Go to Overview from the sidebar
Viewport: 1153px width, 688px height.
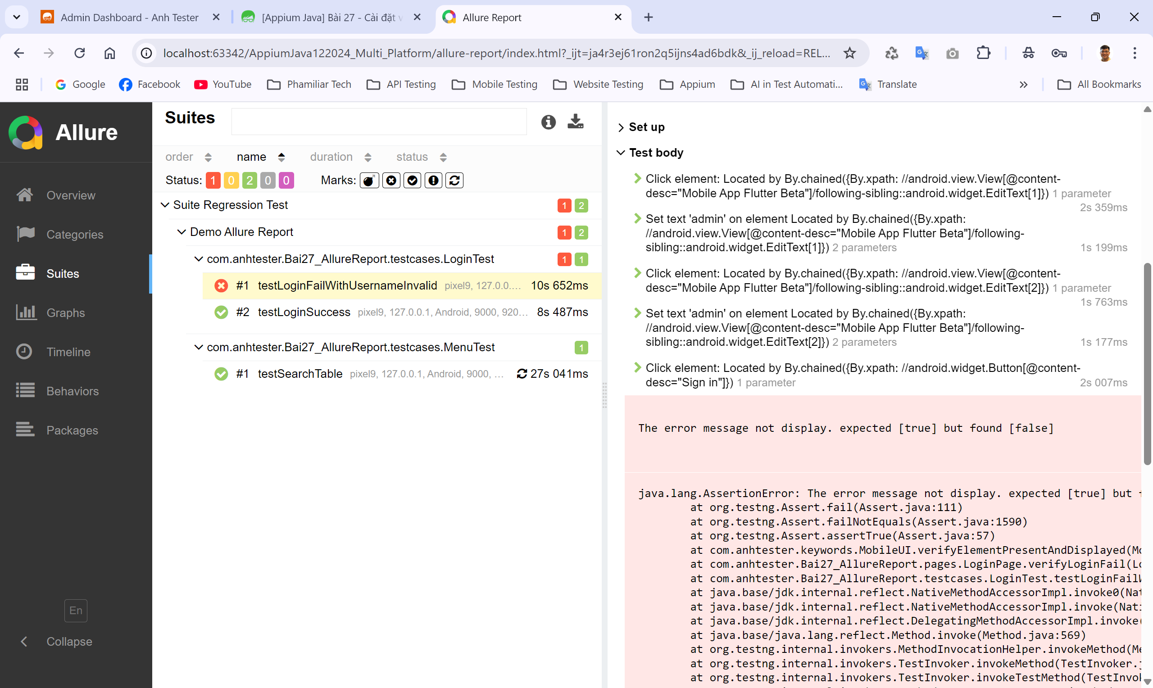(70, 195)
